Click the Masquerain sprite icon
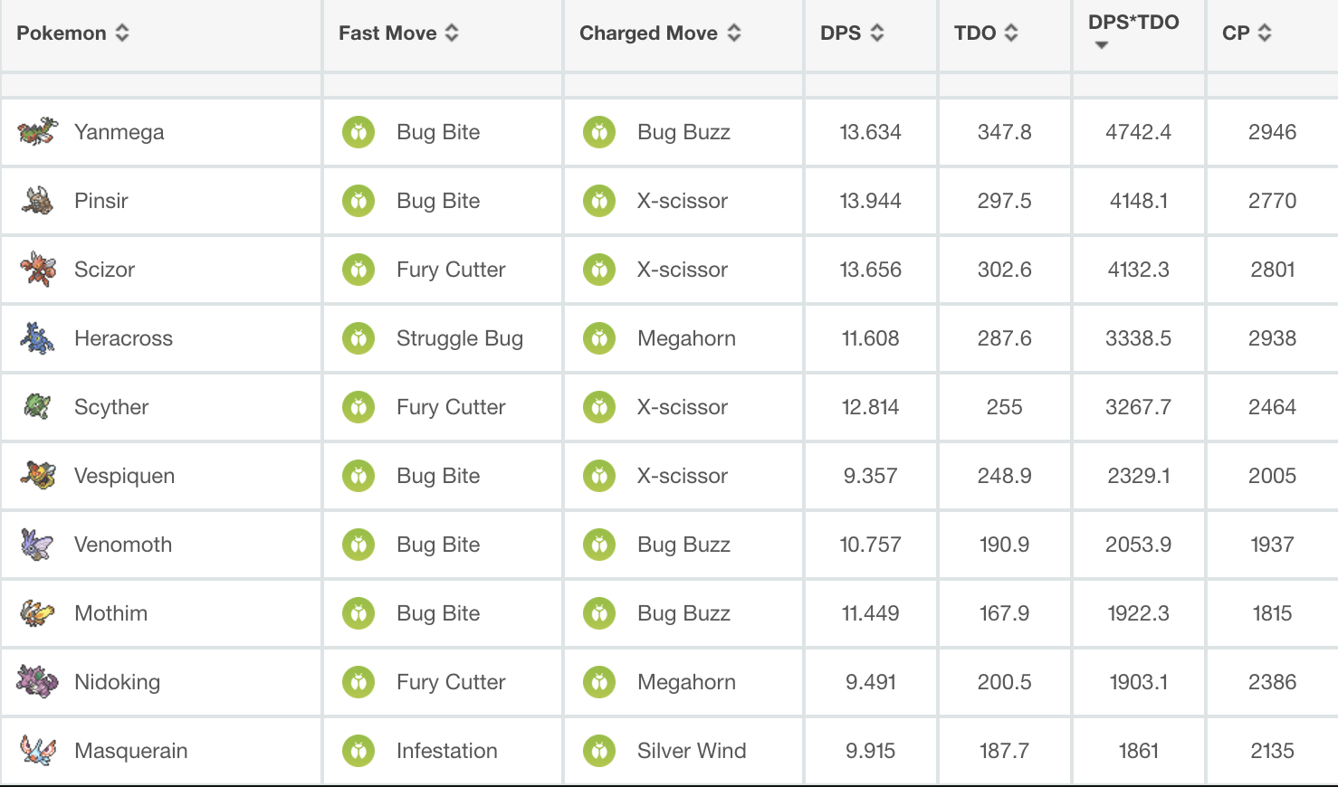Viewport: 1338px width, 787px height. pos(37,751)
